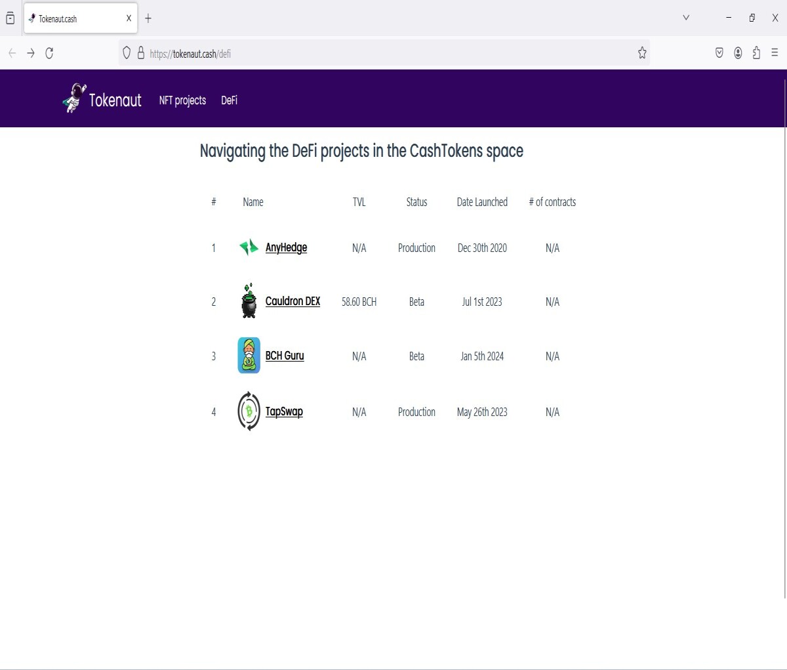Follow the TapSwap project link
The image size is (787, 670).
[x=284, y=411]
